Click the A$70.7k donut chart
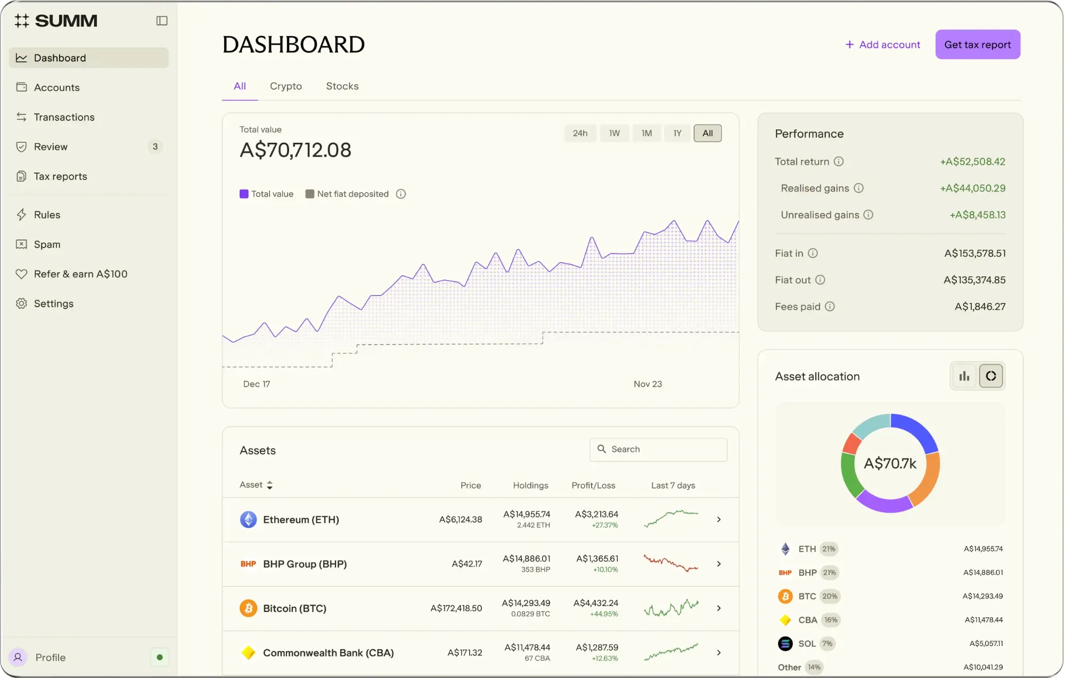This screenshot has width=1065, height=678. click(890, 463)
